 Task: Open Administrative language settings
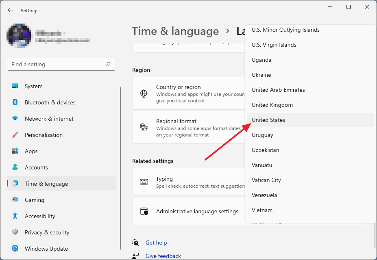(197, 211)
